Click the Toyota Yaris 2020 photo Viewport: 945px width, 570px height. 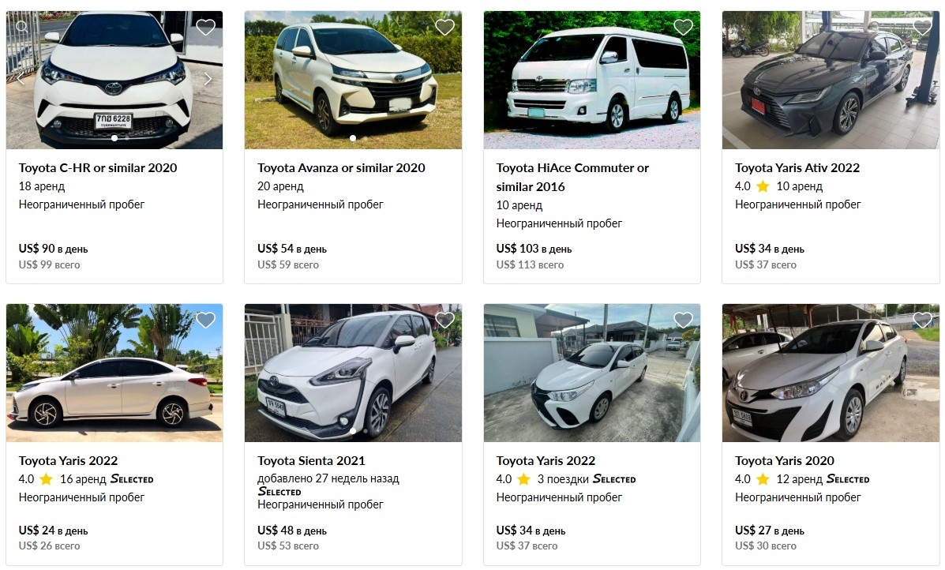(x=831, y=373)
